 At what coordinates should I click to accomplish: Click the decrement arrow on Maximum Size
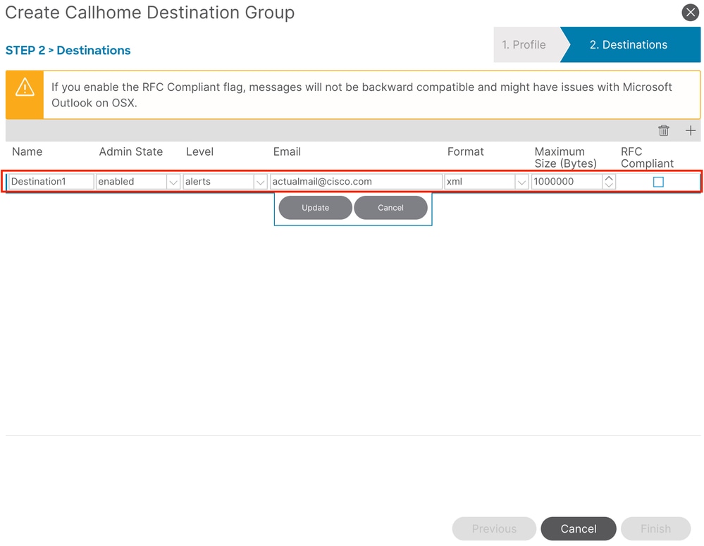point(609,185)
